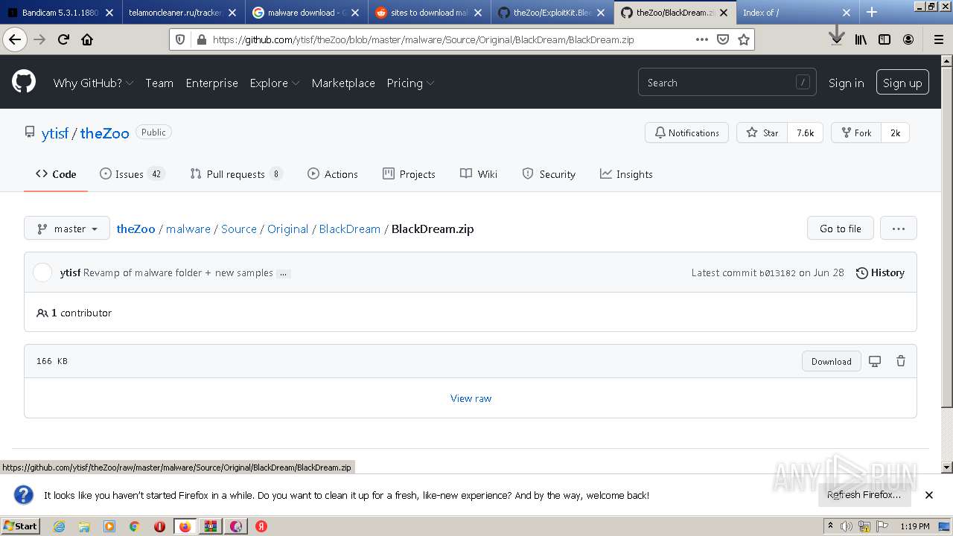Screen dimensions: 953x536
Task: Open the page actions three-dot menu
Action: pos(701,39)
